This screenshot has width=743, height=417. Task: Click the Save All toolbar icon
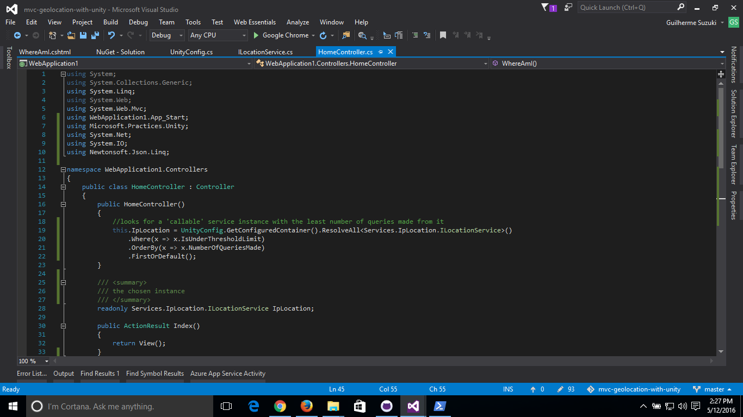[95, 35]
